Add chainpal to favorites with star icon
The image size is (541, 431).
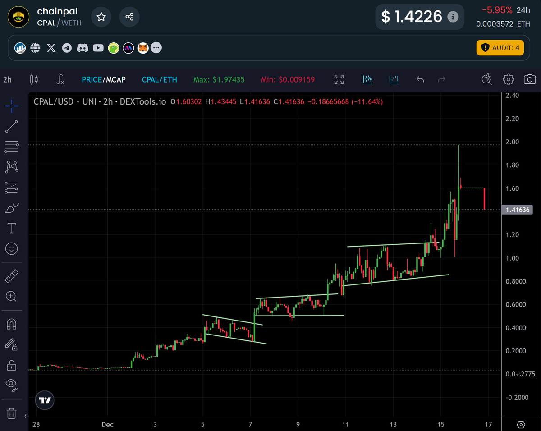[x=101, y=17]
